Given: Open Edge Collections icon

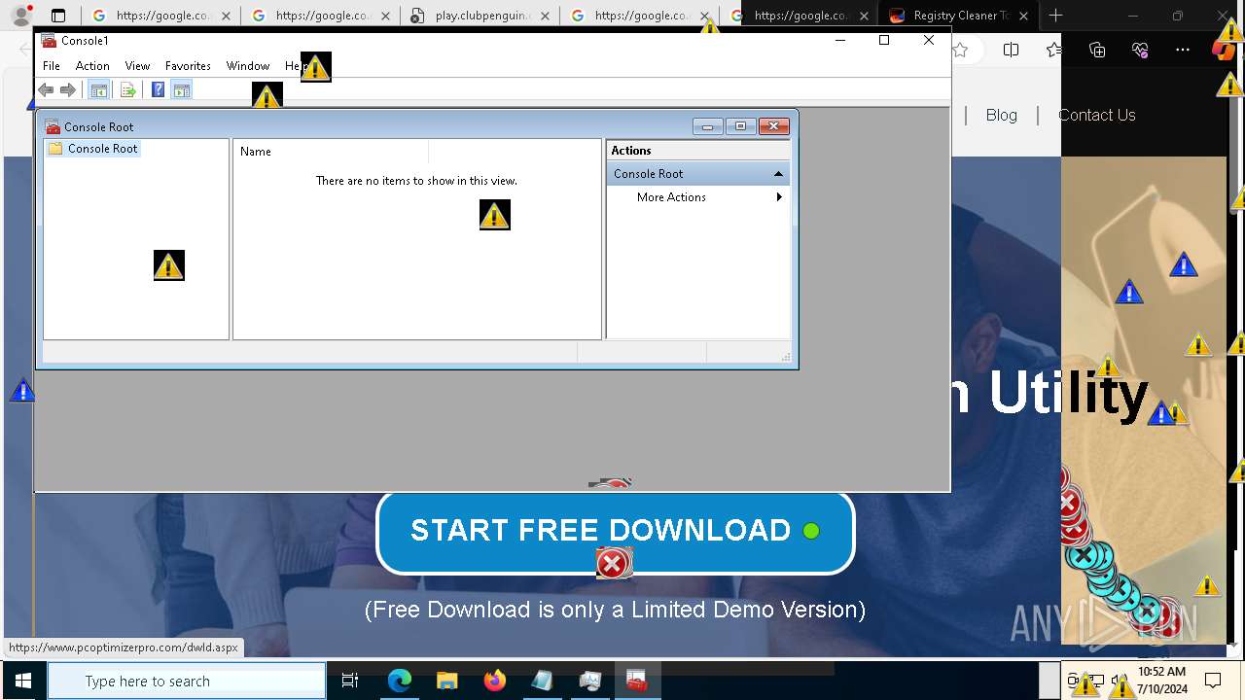Looking at the screenshot, I should 1097,51.
